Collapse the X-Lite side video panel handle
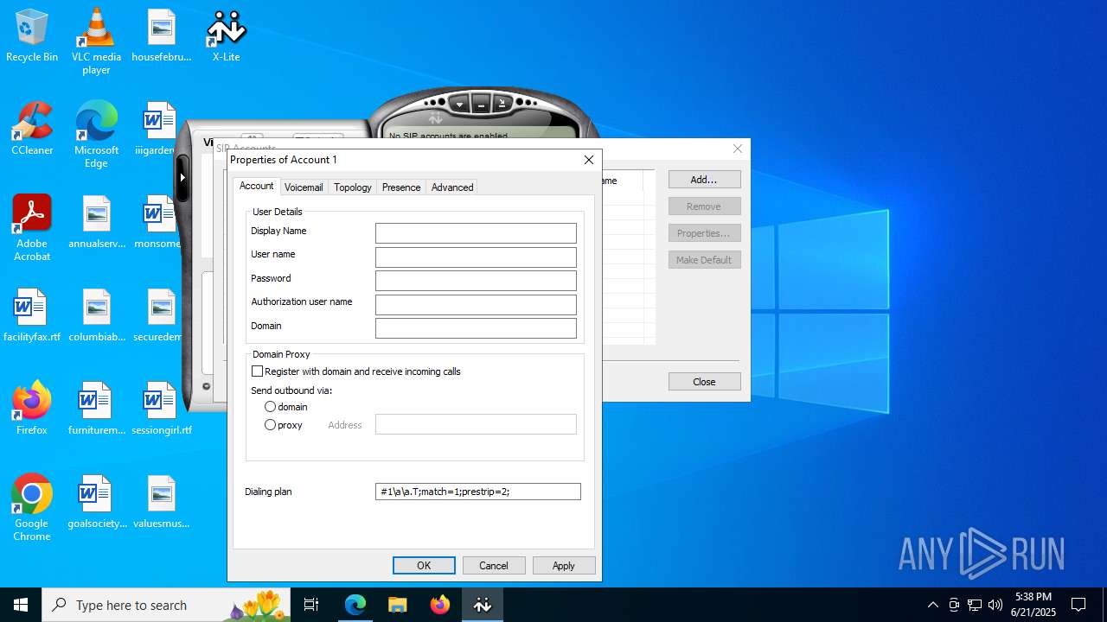1107x622 pixels. click(x=182, y=177)
